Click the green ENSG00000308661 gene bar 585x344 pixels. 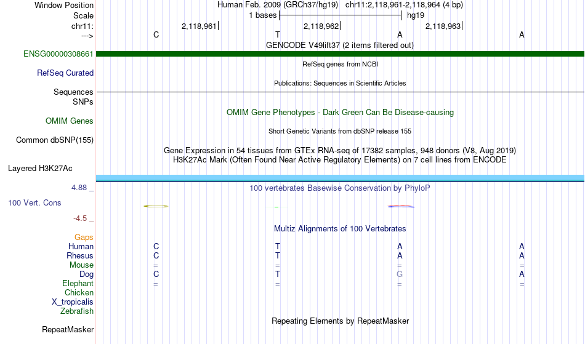[340, 54]
